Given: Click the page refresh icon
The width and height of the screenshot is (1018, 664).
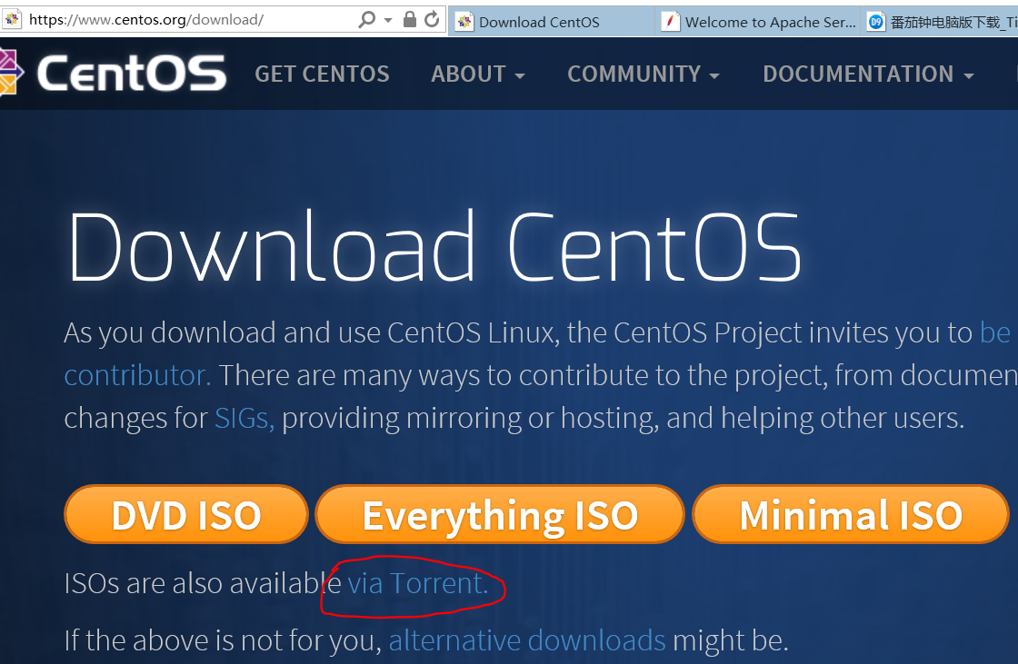Looking at the screenshot, I should pos(432,19).
